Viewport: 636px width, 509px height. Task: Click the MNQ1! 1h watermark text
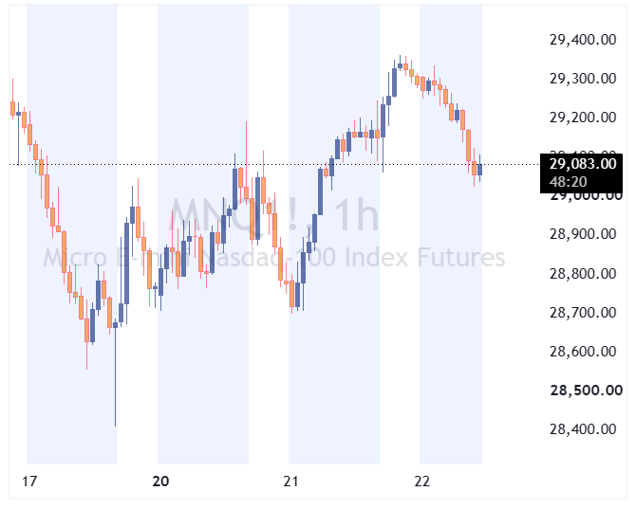pos(273,215)
